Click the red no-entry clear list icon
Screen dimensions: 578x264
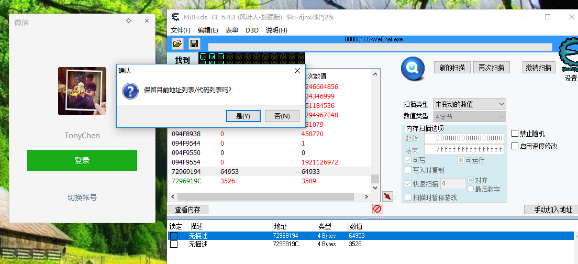(x=377, y=209)
